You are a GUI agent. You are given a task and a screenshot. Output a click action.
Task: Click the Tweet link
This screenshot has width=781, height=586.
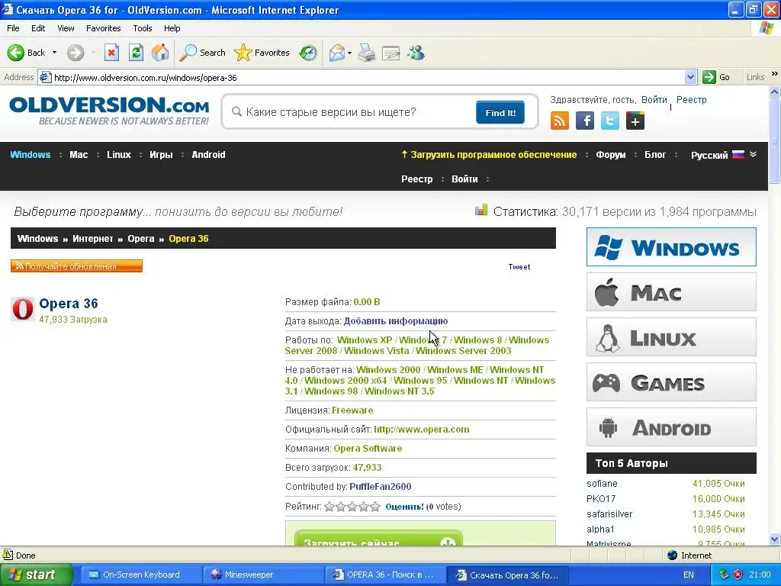(519, 266)
